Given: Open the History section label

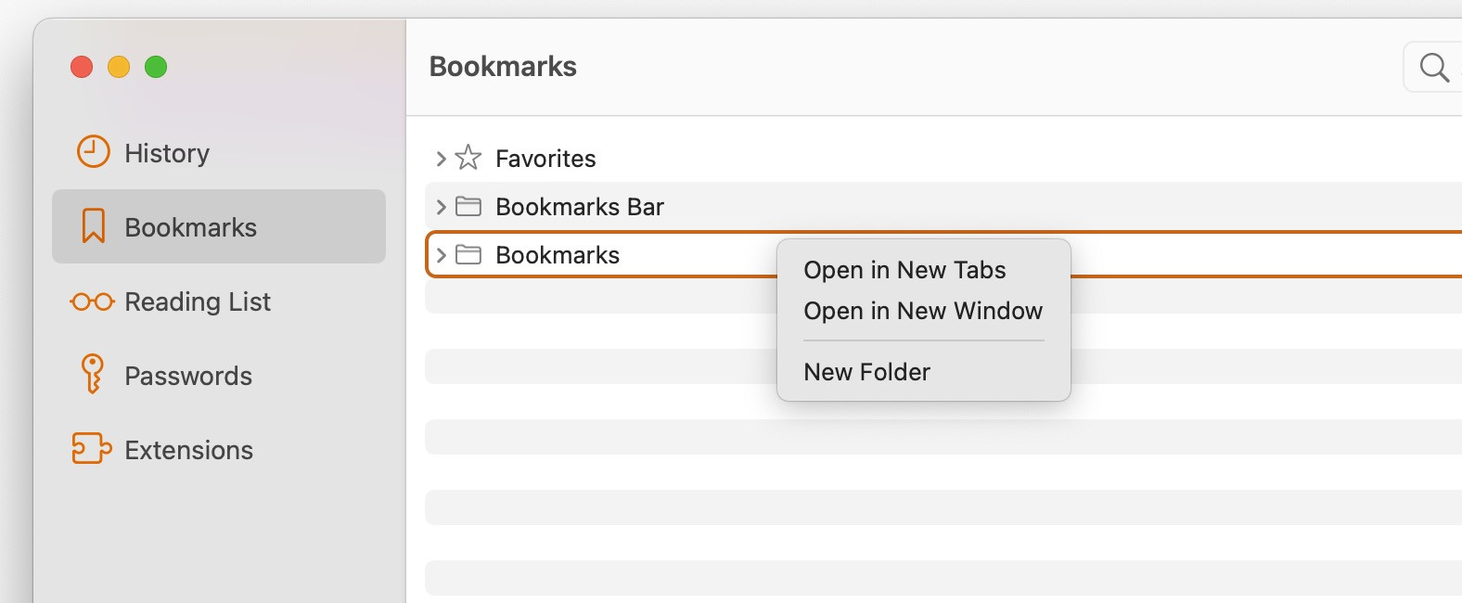Looking at the screenshot, I should [167, 153].
